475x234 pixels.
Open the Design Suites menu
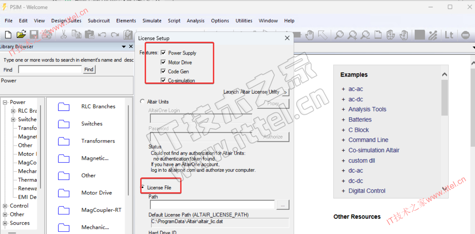[x=66, y=21]
